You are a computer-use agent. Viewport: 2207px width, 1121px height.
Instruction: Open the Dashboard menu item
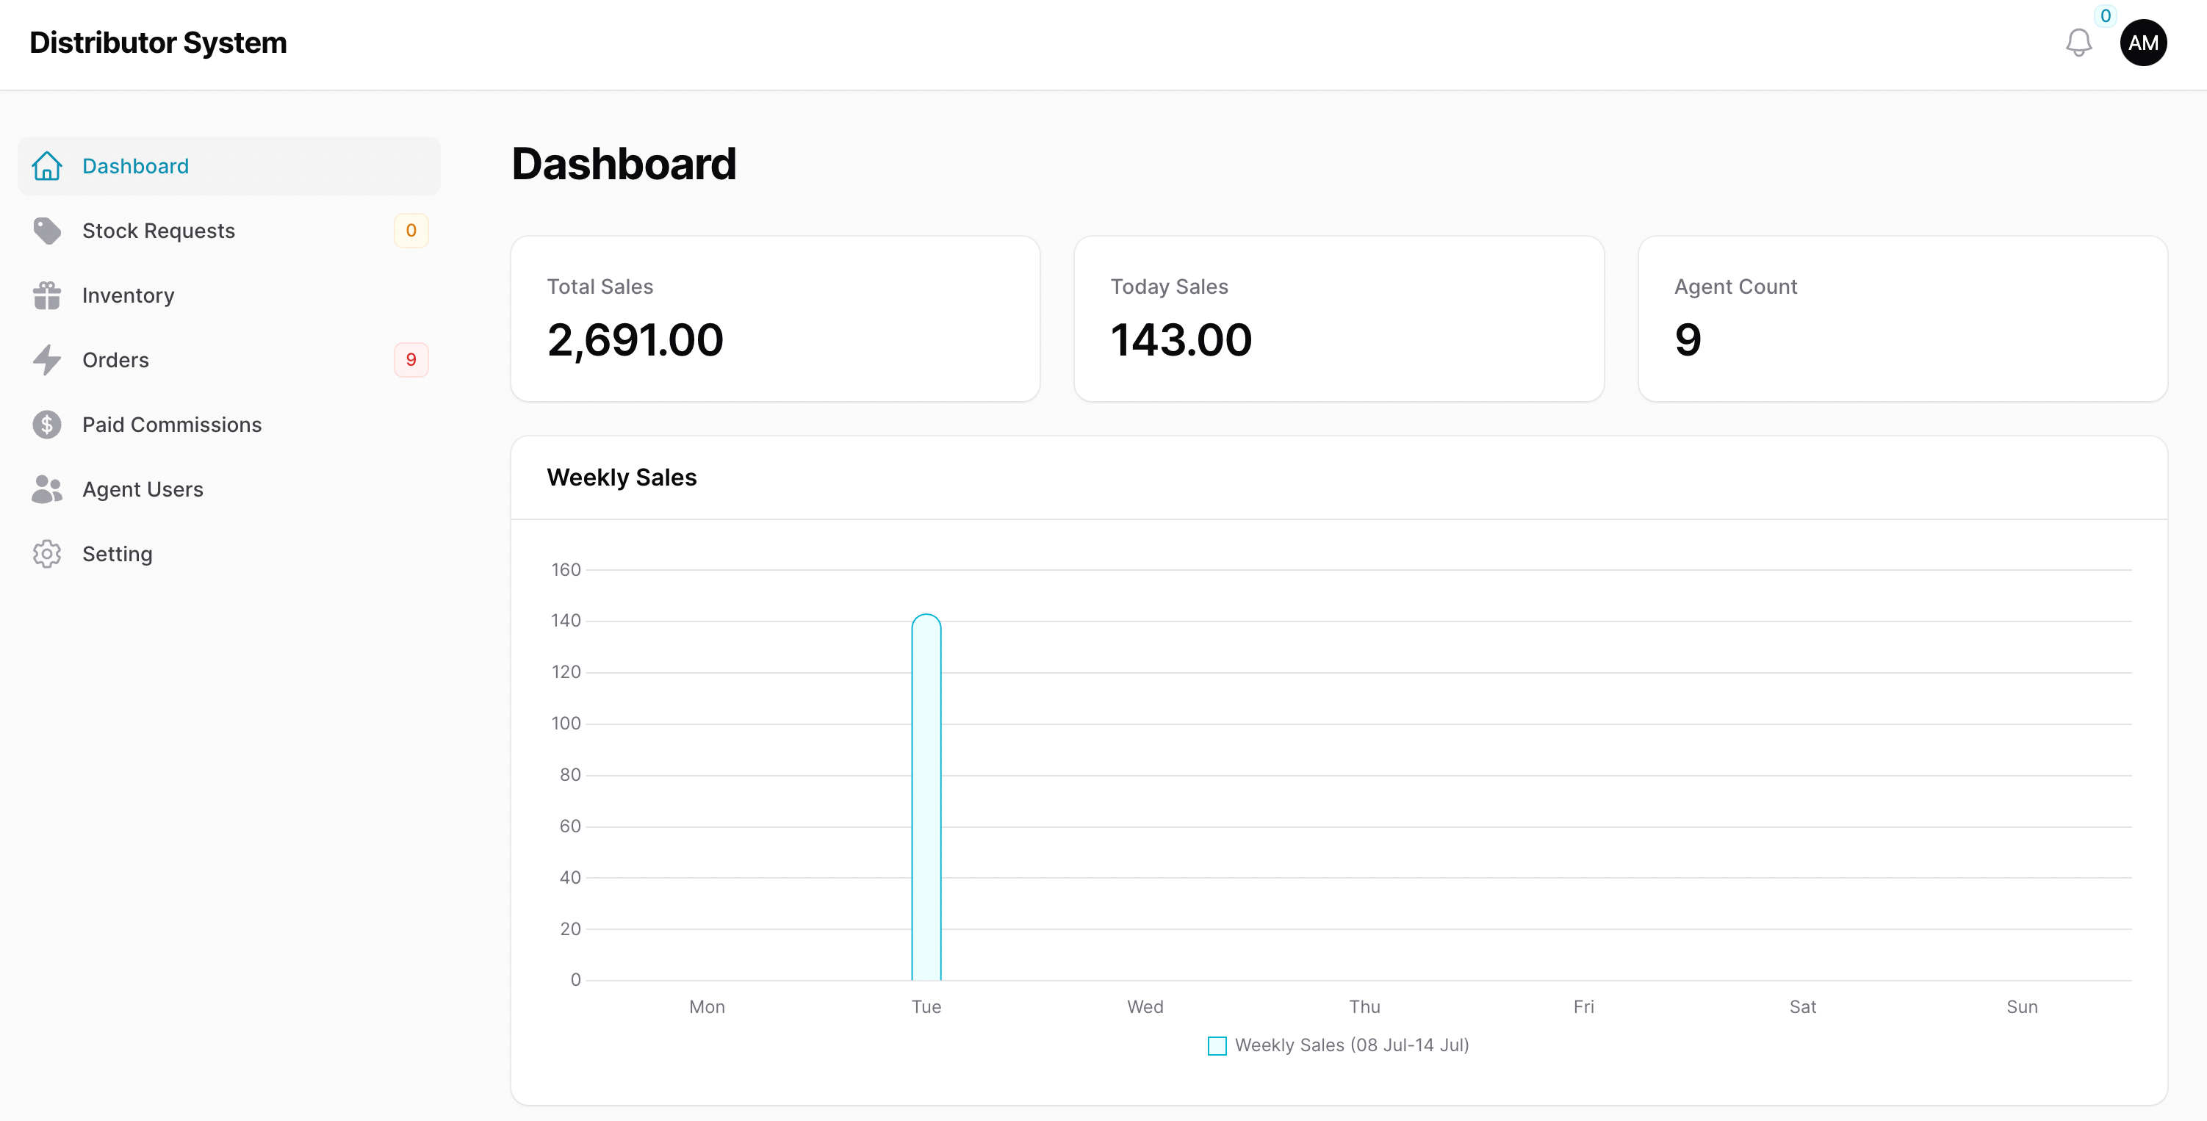coord(228,166)
